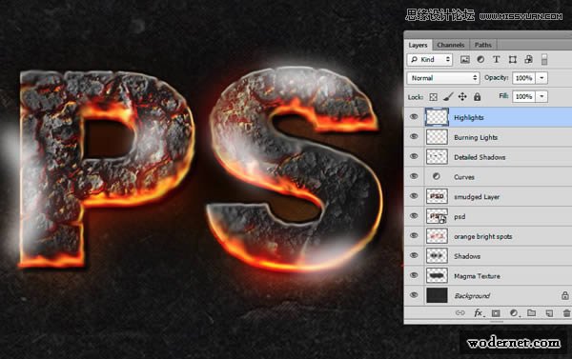Screen dimensions: 572x359
Task: Select the Magma Texture layer
Action: click(x=488, y=276)
